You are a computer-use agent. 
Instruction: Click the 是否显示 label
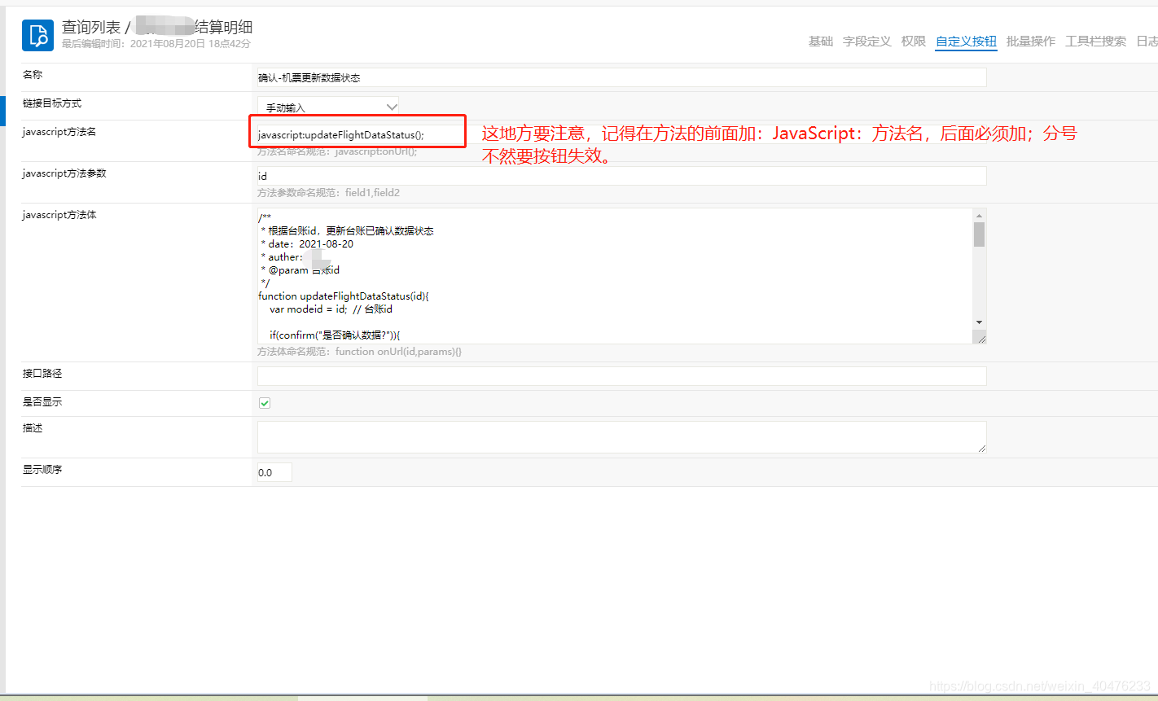click(42, 402)
